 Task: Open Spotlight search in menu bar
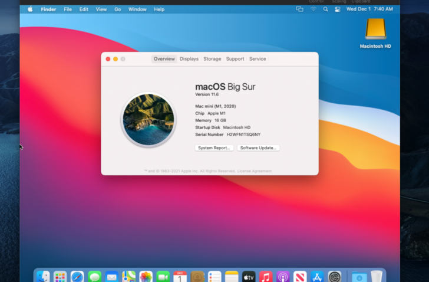click(x=325, y=9)
